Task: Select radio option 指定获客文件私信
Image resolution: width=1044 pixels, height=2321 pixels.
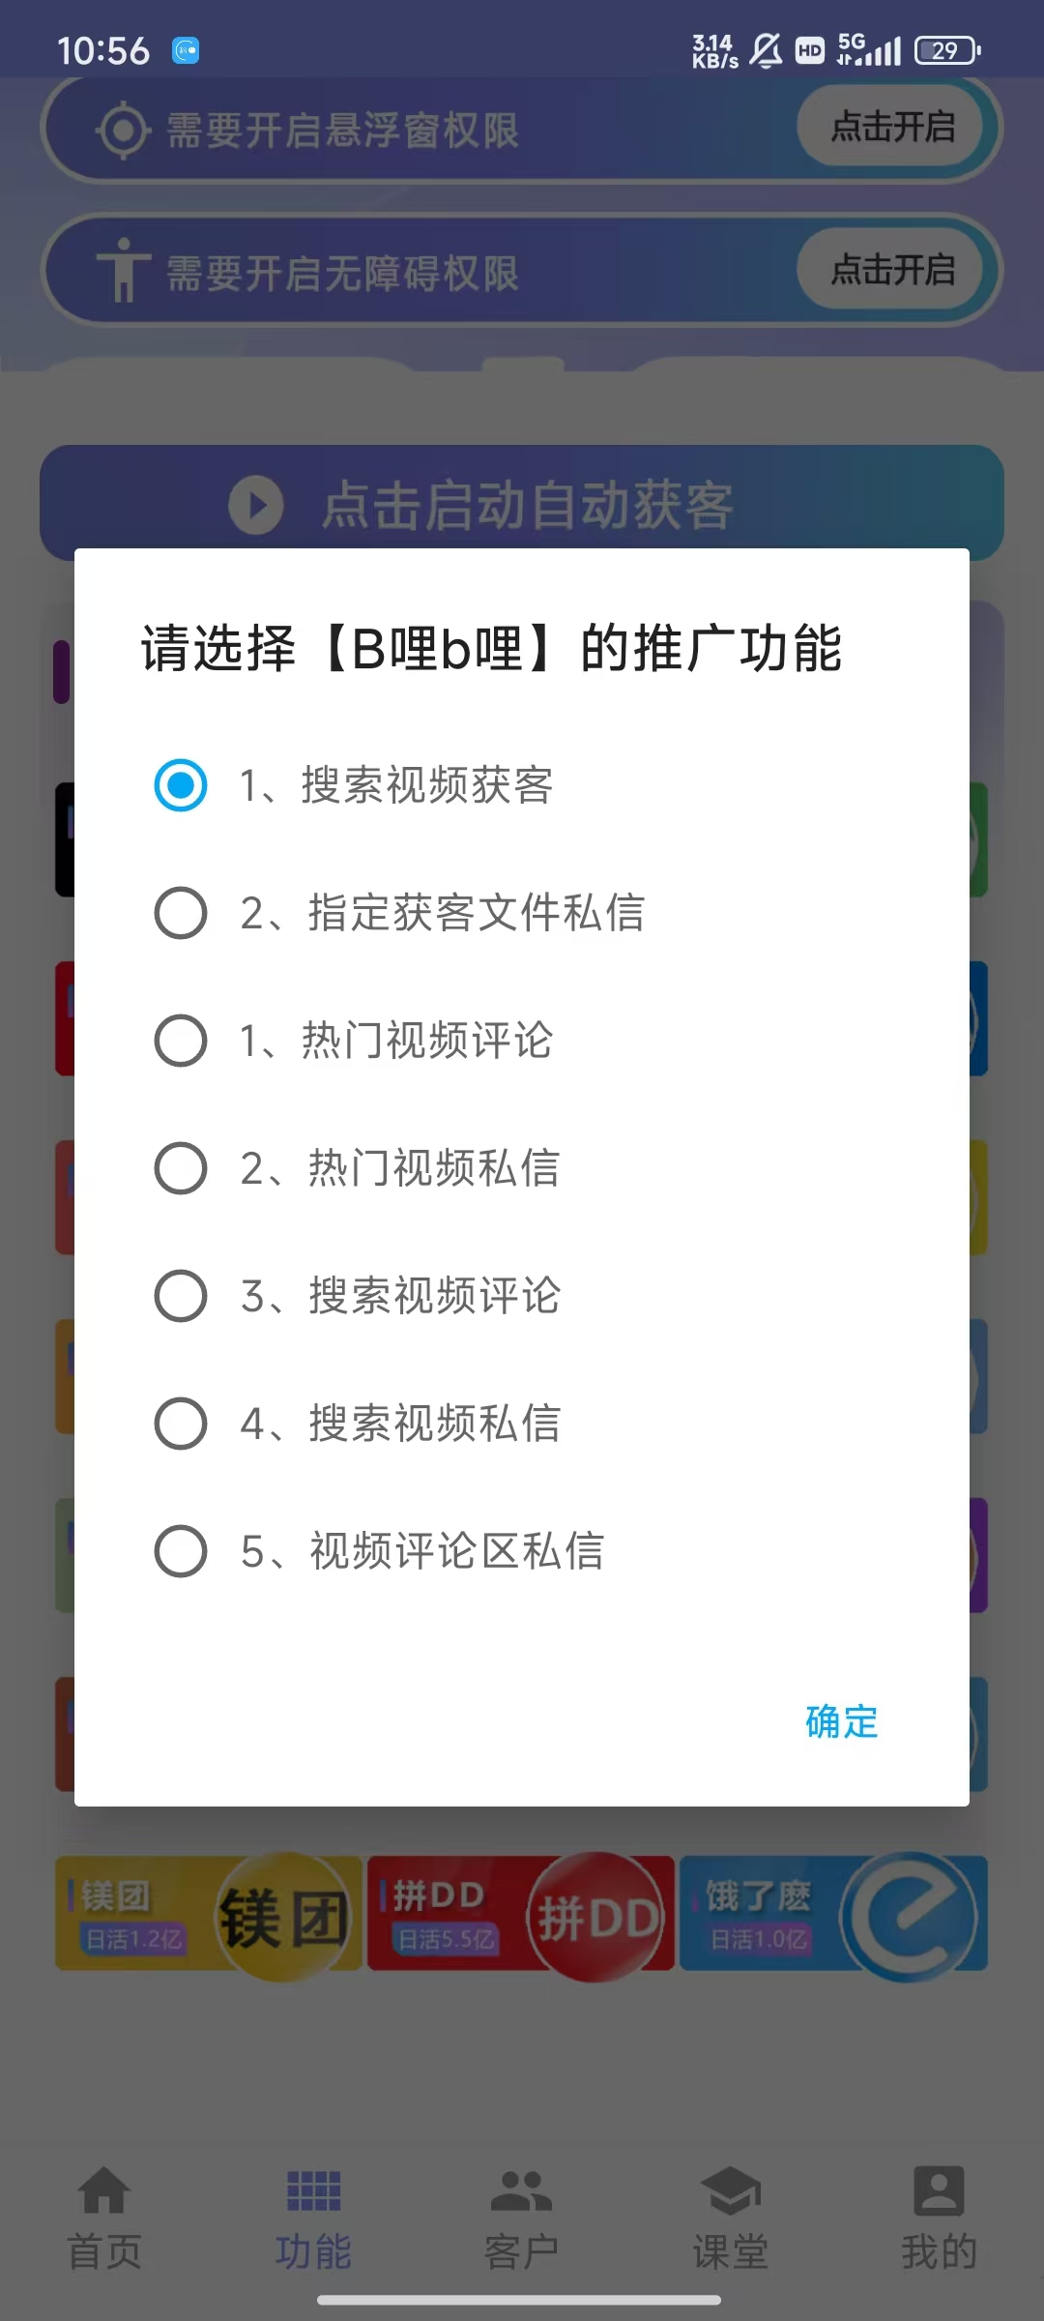Action: 181,913
